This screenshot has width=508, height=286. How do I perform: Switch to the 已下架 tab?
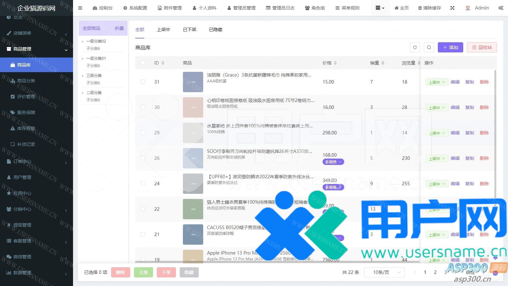pyautogui.click(x=190, y=30)
